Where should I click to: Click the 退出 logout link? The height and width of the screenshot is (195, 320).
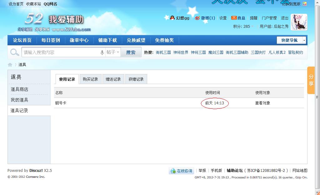tap(285, 18)
